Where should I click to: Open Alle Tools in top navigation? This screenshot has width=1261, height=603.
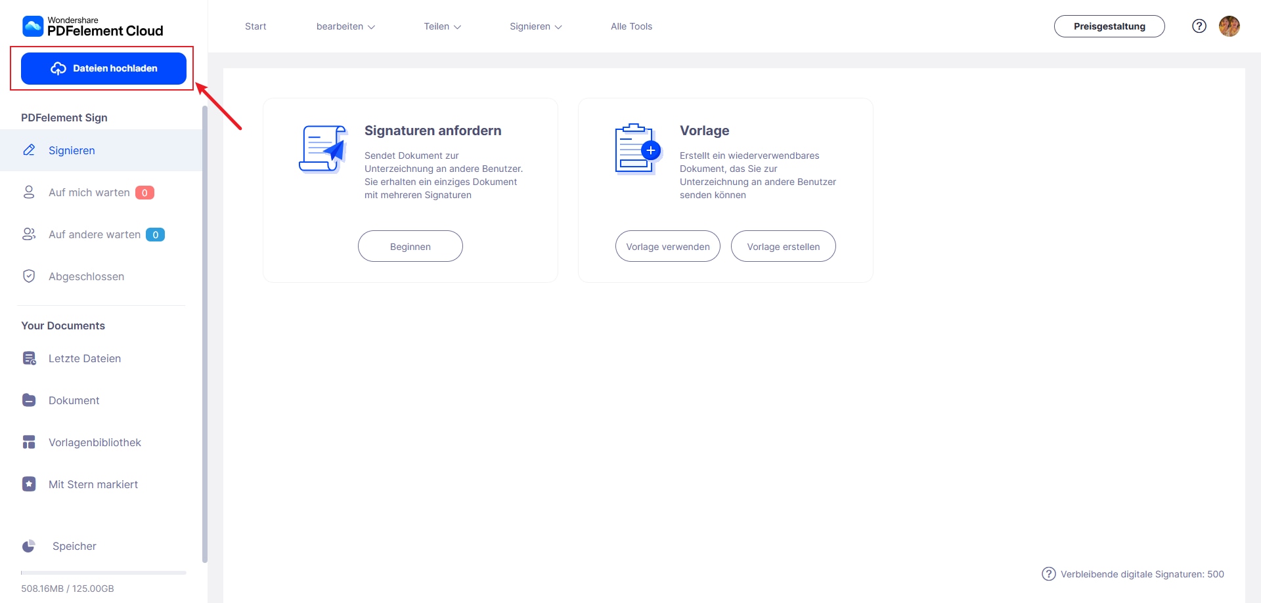[631, 26]
